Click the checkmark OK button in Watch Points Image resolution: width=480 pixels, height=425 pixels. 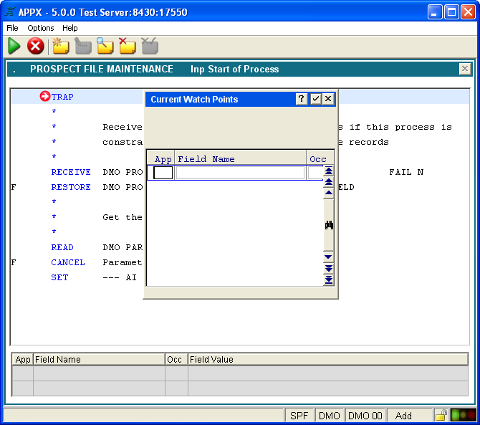coord(315,100)
